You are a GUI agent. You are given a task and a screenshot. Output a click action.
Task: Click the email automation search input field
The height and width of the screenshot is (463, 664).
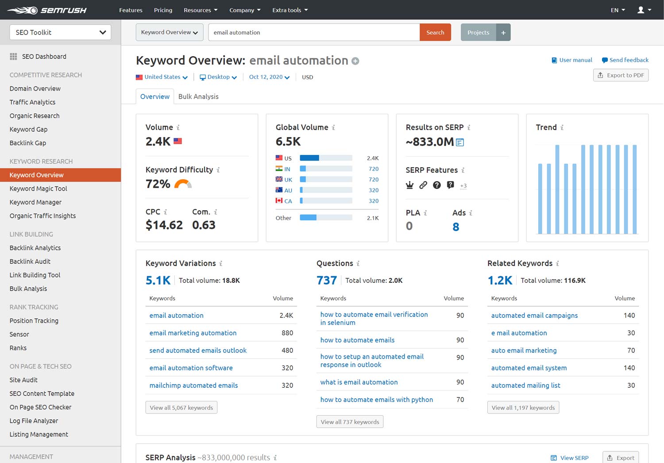point(314,32)
